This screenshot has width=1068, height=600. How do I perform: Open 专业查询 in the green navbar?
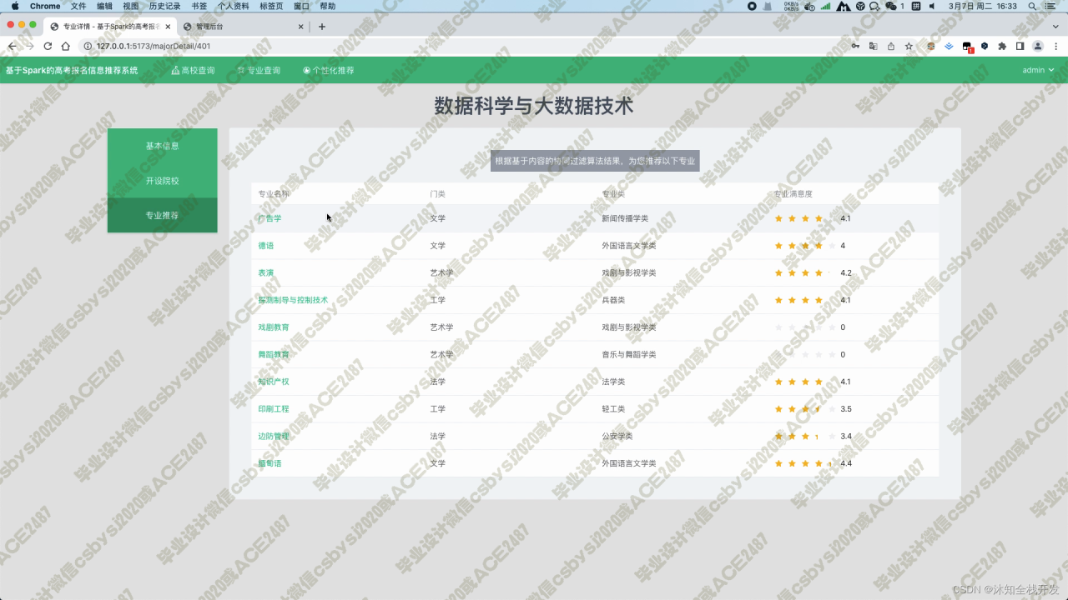pos(259,71)
